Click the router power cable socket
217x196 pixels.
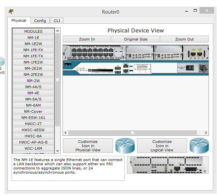[x=204, y=68]
